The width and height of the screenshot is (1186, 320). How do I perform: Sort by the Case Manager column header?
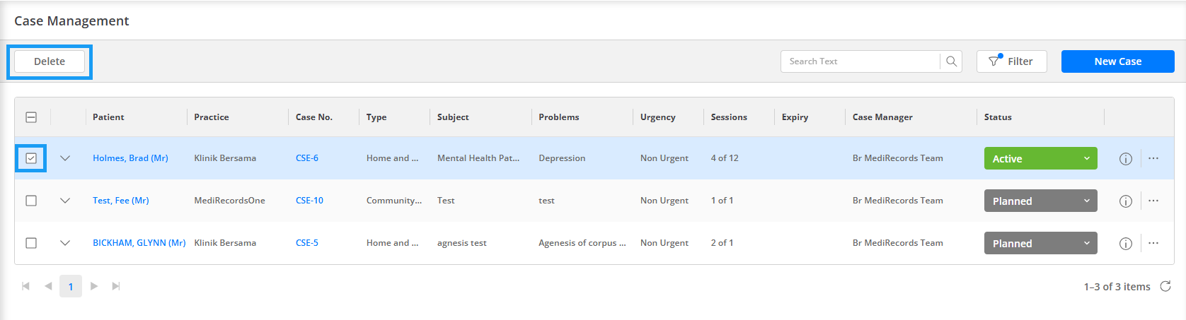tap(882, 117)
